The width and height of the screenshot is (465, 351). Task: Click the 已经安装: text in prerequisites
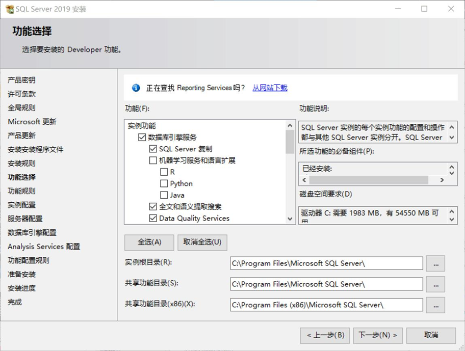tap(317, 169)
